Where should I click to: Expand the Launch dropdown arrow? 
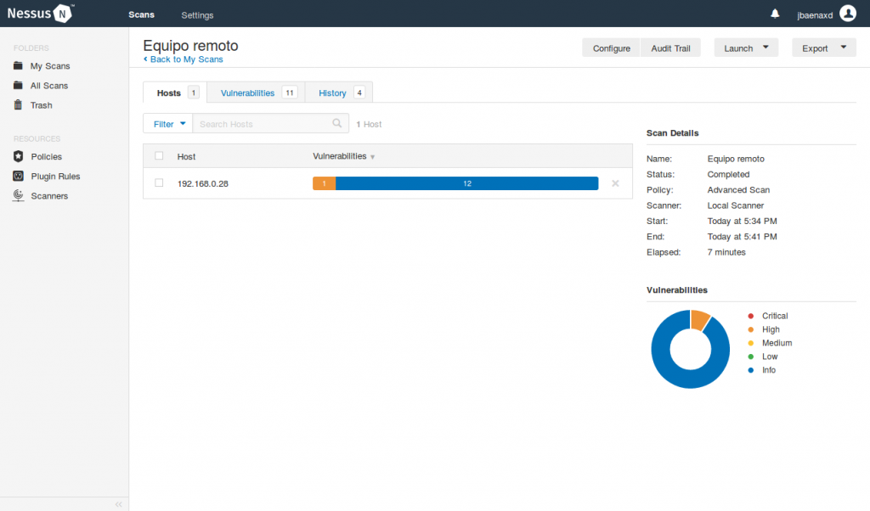[765, 48]
